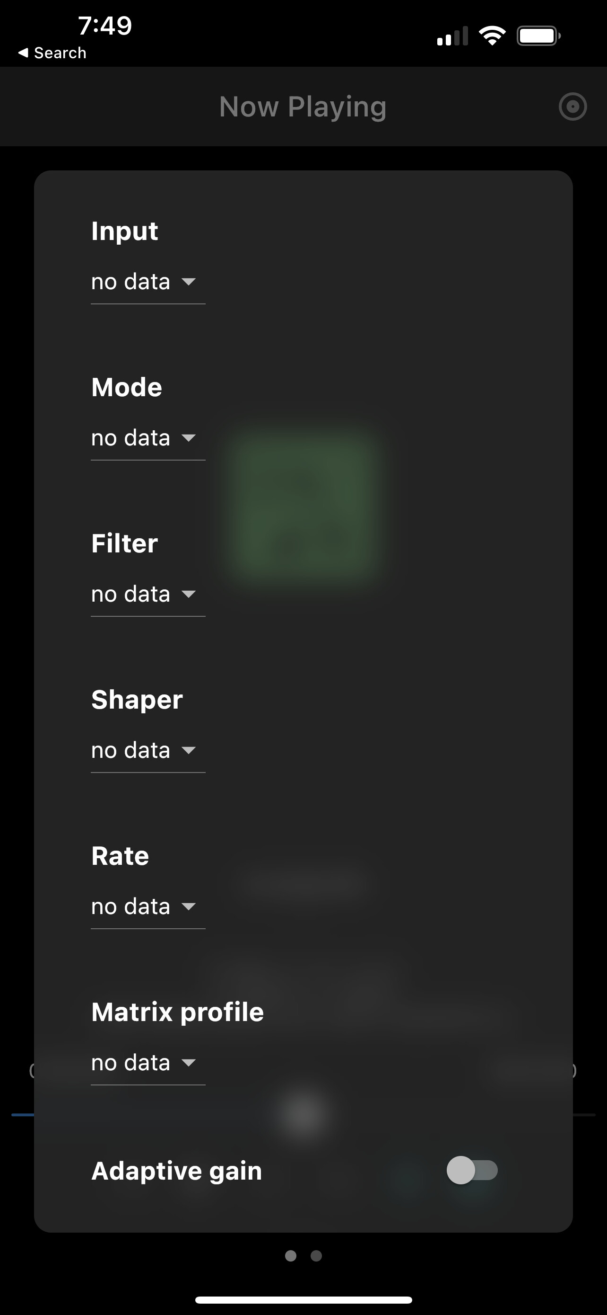Image resolution: width=607 pixels, height=1315 pixels.
Task: Tap the Wi-Fi status icon
Action: [x=492, y=36]
